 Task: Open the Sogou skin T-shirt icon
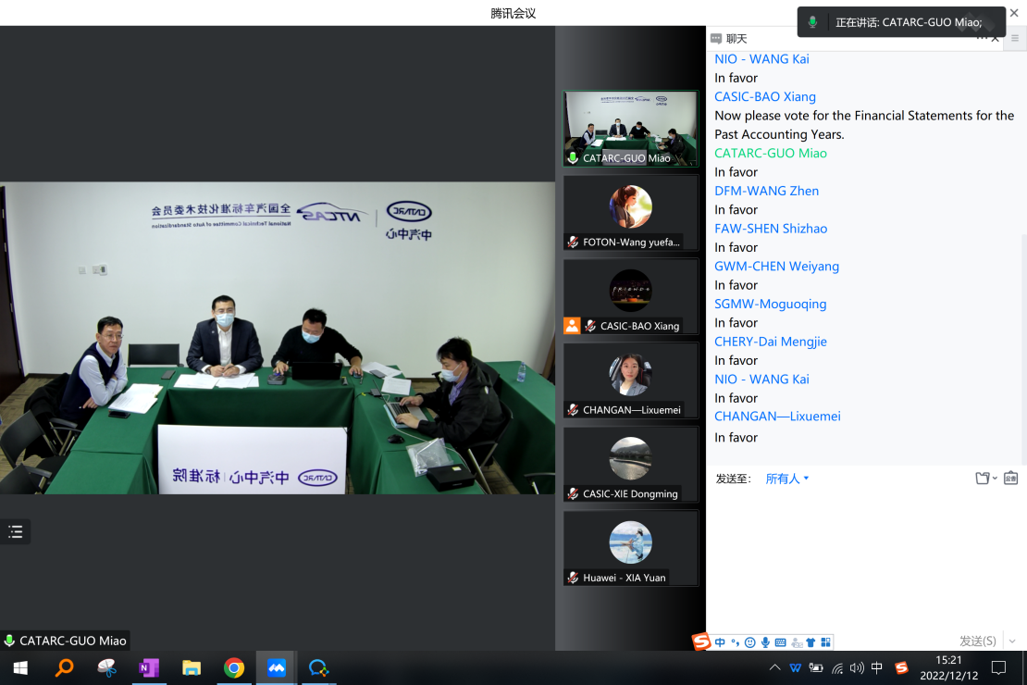coord(810,641)
